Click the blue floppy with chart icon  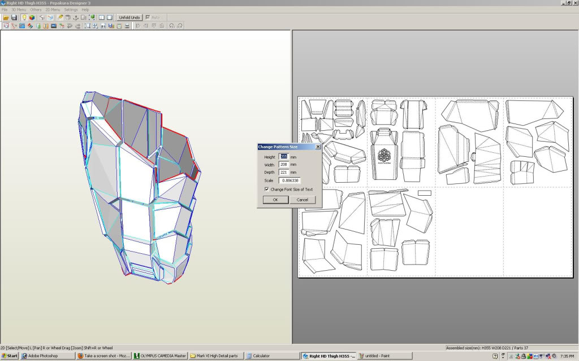[x=111, y=26]
